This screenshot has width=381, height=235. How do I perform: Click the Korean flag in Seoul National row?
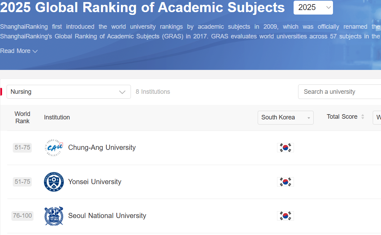[x=285, y=216]
